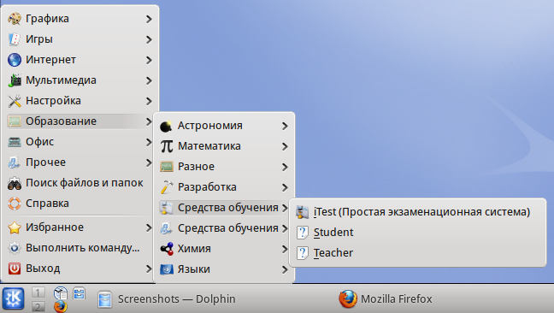Switch to the Mozilla Firefox taskbar window
The width and height of the screenshot is (554, 313).
pos(445,298)
